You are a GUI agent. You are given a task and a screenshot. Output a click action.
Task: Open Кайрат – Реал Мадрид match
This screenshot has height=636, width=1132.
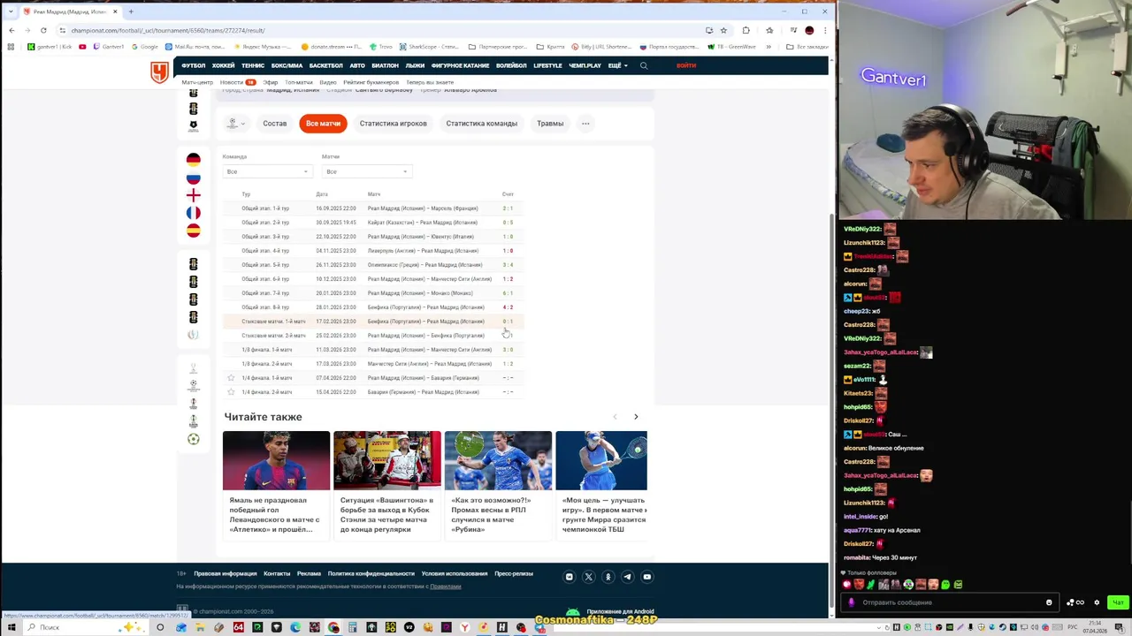pos(423,223)
